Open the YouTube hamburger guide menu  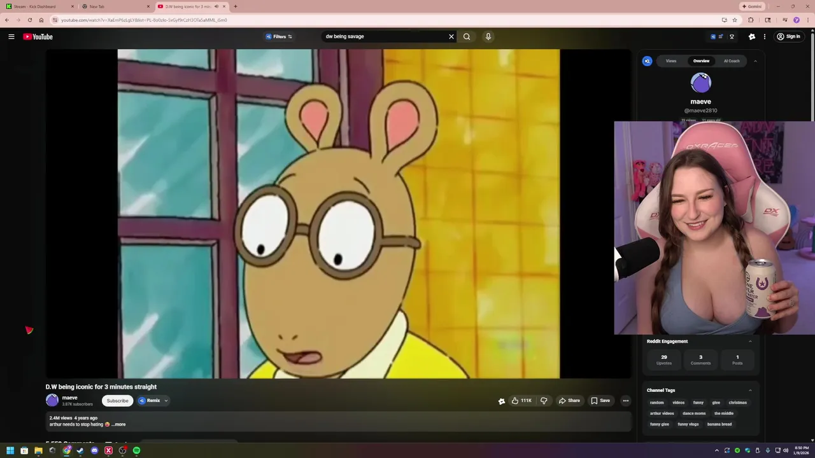11,37
